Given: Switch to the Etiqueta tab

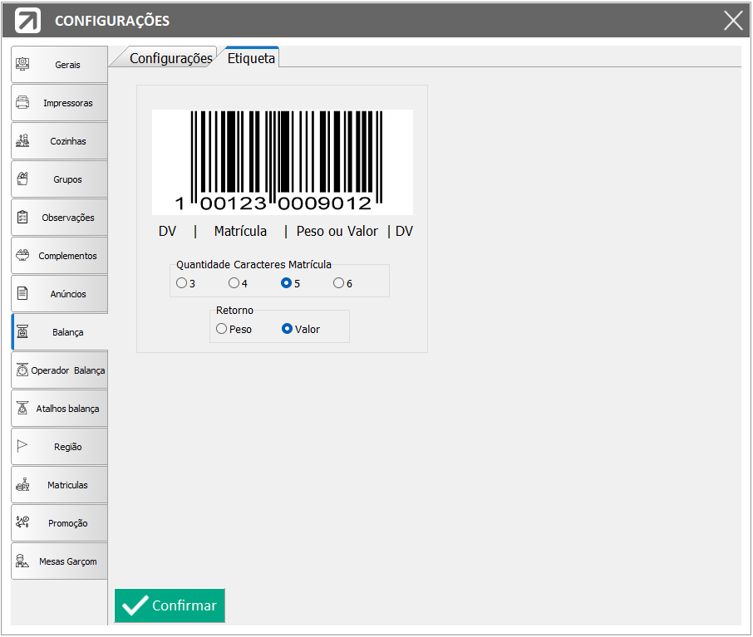Looking at the screenshot, I should [x=251, y=58].
